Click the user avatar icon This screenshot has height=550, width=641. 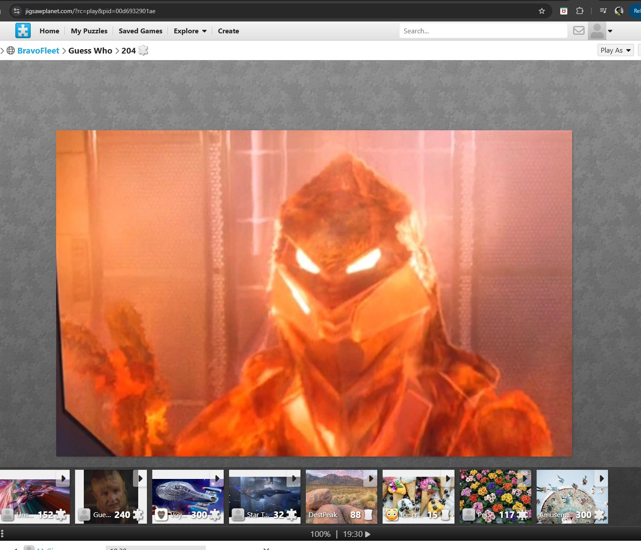(597, 31)
